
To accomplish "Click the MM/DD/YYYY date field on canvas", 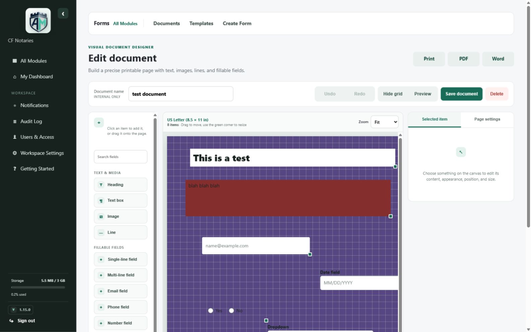I will (x=359, y=283).
